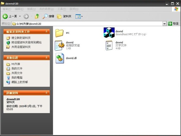The image size is (181, 136).
Task: Open the 編輯(E) menu
Action: pyautogui.click(x=19, y=9)
